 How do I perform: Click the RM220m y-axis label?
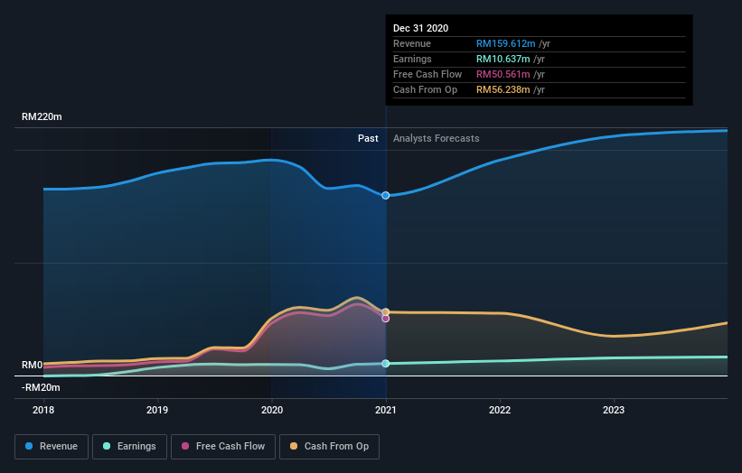click(42, 116)
